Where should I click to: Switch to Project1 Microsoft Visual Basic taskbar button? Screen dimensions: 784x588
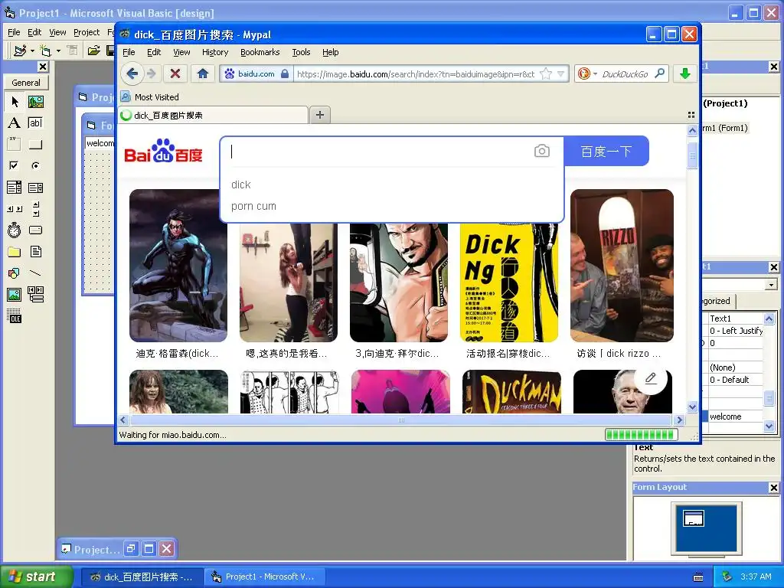pyautogui.click(x=265, y=577)
